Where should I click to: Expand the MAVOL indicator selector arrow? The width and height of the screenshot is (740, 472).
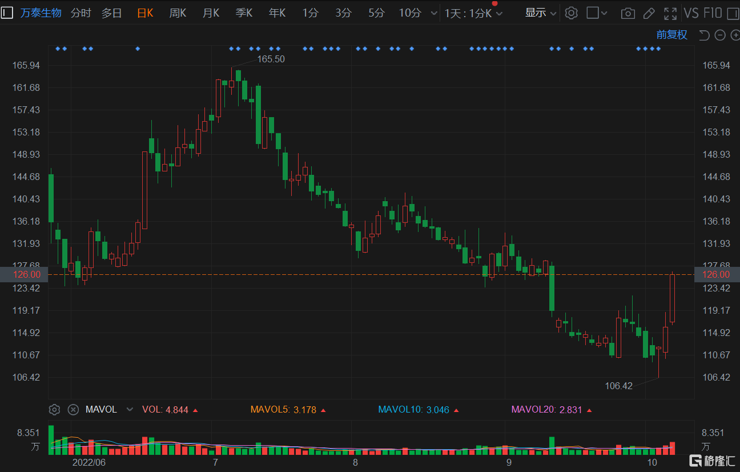click(130, 410)
